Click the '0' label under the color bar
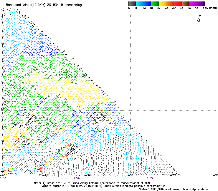The width and height of the screenshot is (218, 191). click(129, 8)
